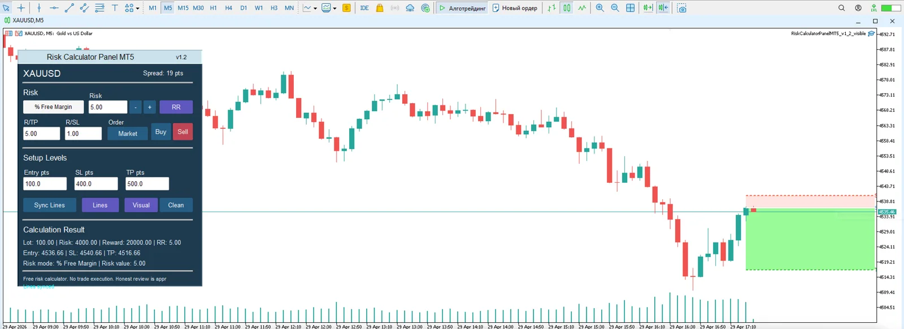Switch chart to W1 timeframe
Screen dimensions: 904x329
(x=259, y=8)
